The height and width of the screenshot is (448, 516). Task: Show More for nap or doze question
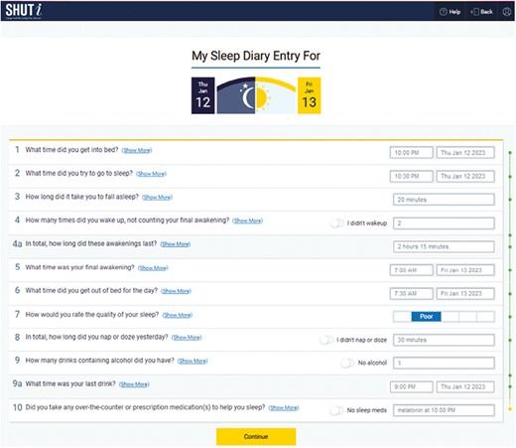[187, 338]
